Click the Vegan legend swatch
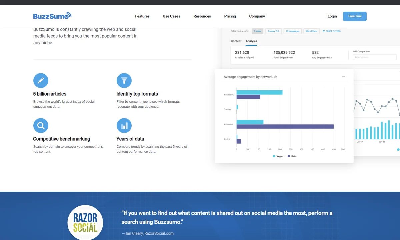 point(274,156)
